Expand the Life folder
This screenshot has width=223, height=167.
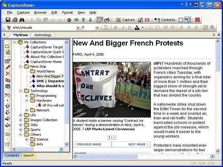[x=21, y=115]
